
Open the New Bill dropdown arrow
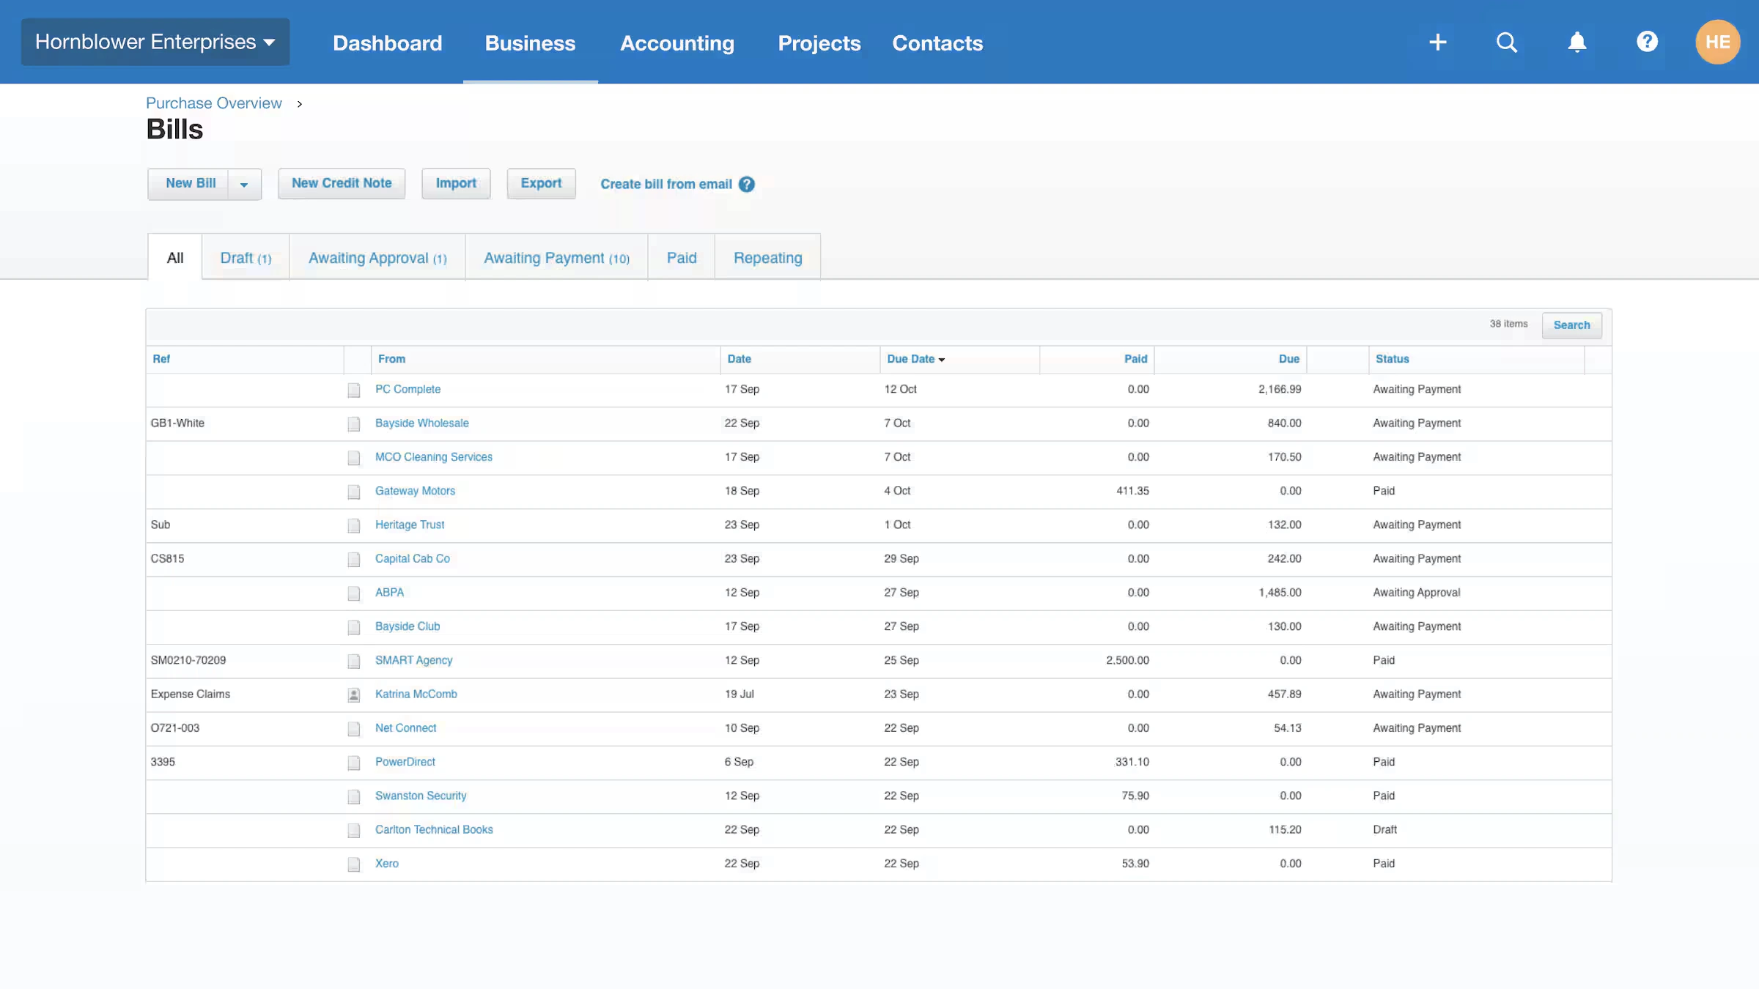(244, 184)
